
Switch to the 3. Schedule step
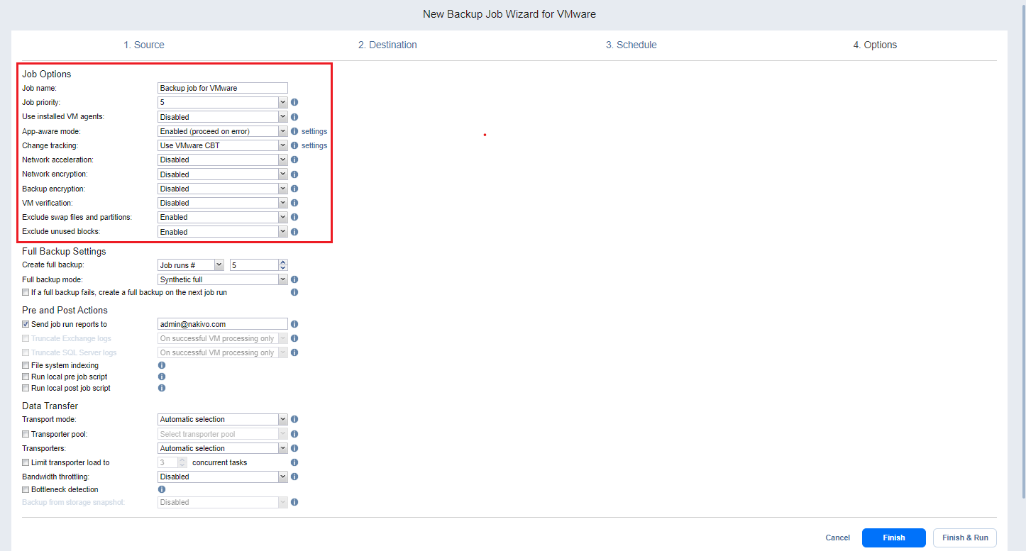631,45
